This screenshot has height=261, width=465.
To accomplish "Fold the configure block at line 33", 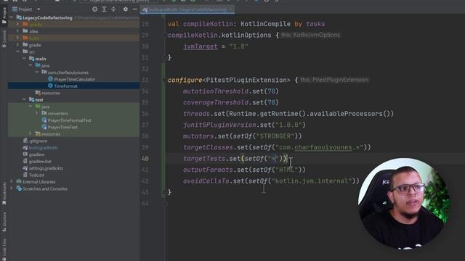I will pyautogui.click(x=165, y=80).
